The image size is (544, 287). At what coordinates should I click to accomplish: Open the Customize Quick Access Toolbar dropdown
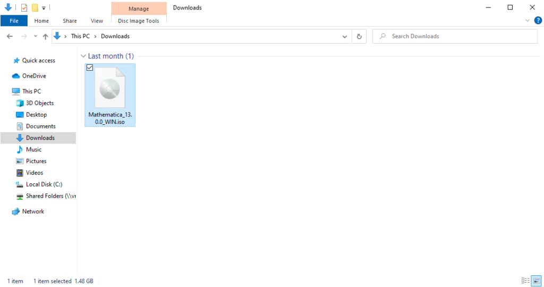coord(44,7)
